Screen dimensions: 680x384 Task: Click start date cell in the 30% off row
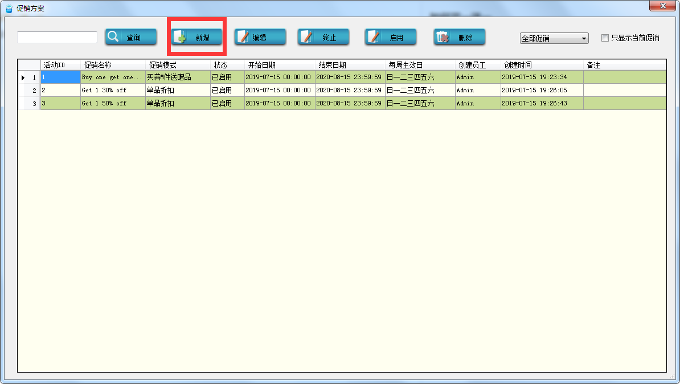280,90
